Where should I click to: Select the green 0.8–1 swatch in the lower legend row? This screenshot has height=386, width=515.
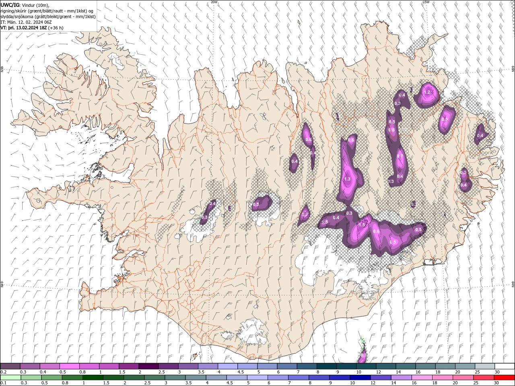pos(72,378)
